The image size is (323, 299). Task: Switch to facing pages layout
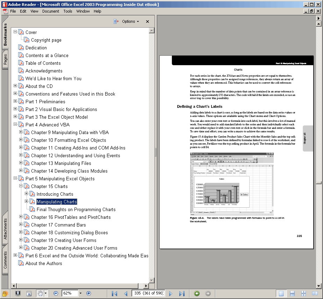point(315,293)
